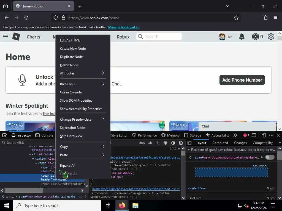Choose Delete Node
Viewport: 282px width, 211px height.
pyautogui.click(x=83, y=65)
